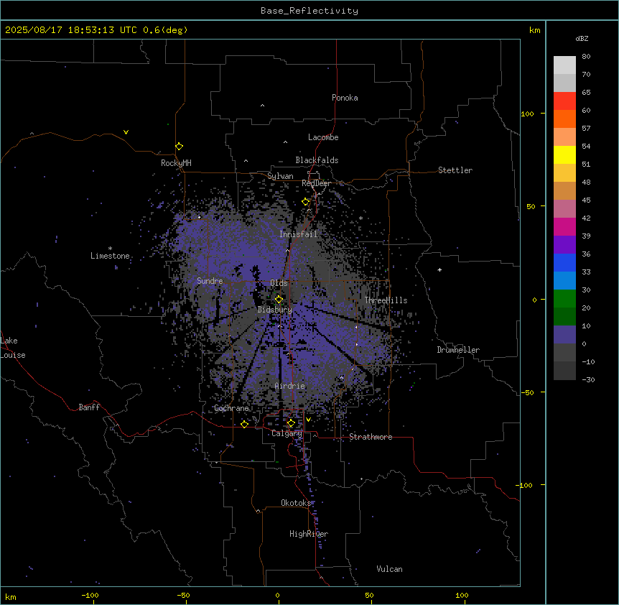
Task: Select the green 20-30 dBZ legend swatch
Action: (564, 299)
